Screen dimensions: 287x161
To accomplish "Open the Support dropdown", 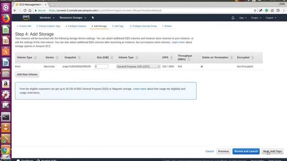I will click(271, 18).
